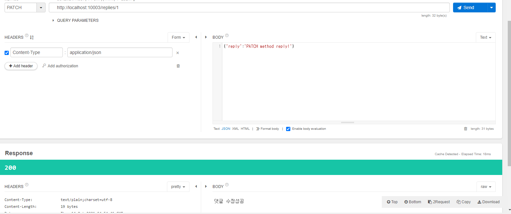
Task: Click Format body
Action: click(x=268, y=129)
